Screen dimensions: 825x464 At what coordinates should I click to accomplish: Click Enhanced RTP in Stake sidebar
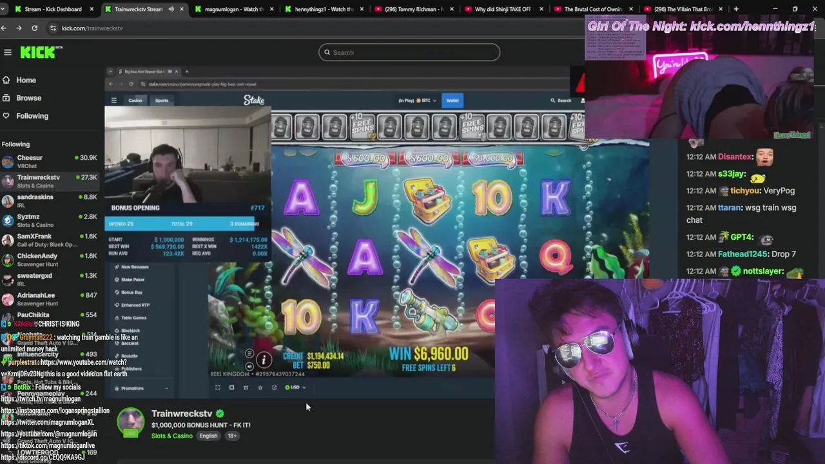135,305
